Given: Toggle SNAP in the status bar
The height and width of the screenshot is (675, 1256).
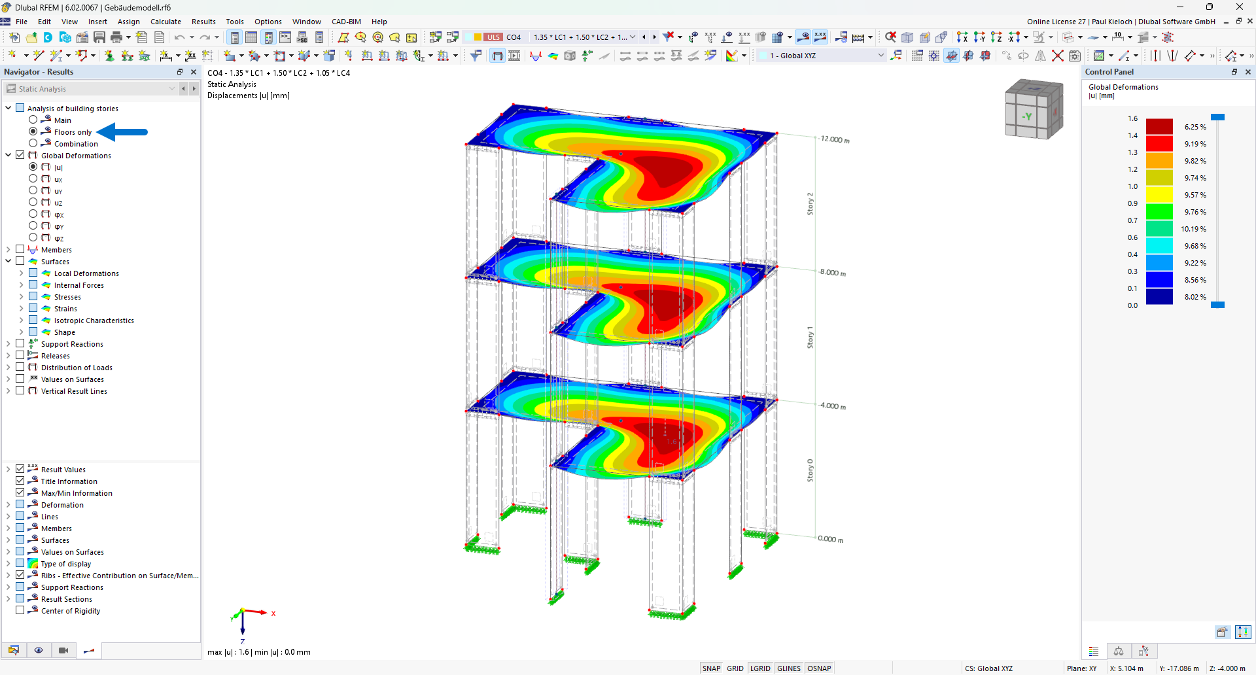Looking at the screenshot, I should click(x=711, y=668).
